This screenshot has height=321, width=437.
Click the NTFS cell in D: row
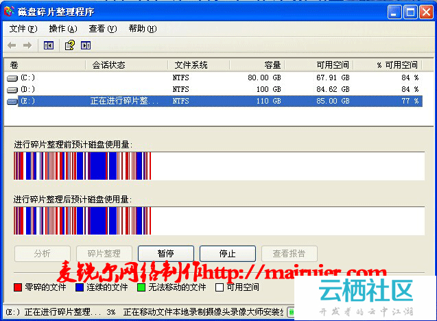coord(180,89)
